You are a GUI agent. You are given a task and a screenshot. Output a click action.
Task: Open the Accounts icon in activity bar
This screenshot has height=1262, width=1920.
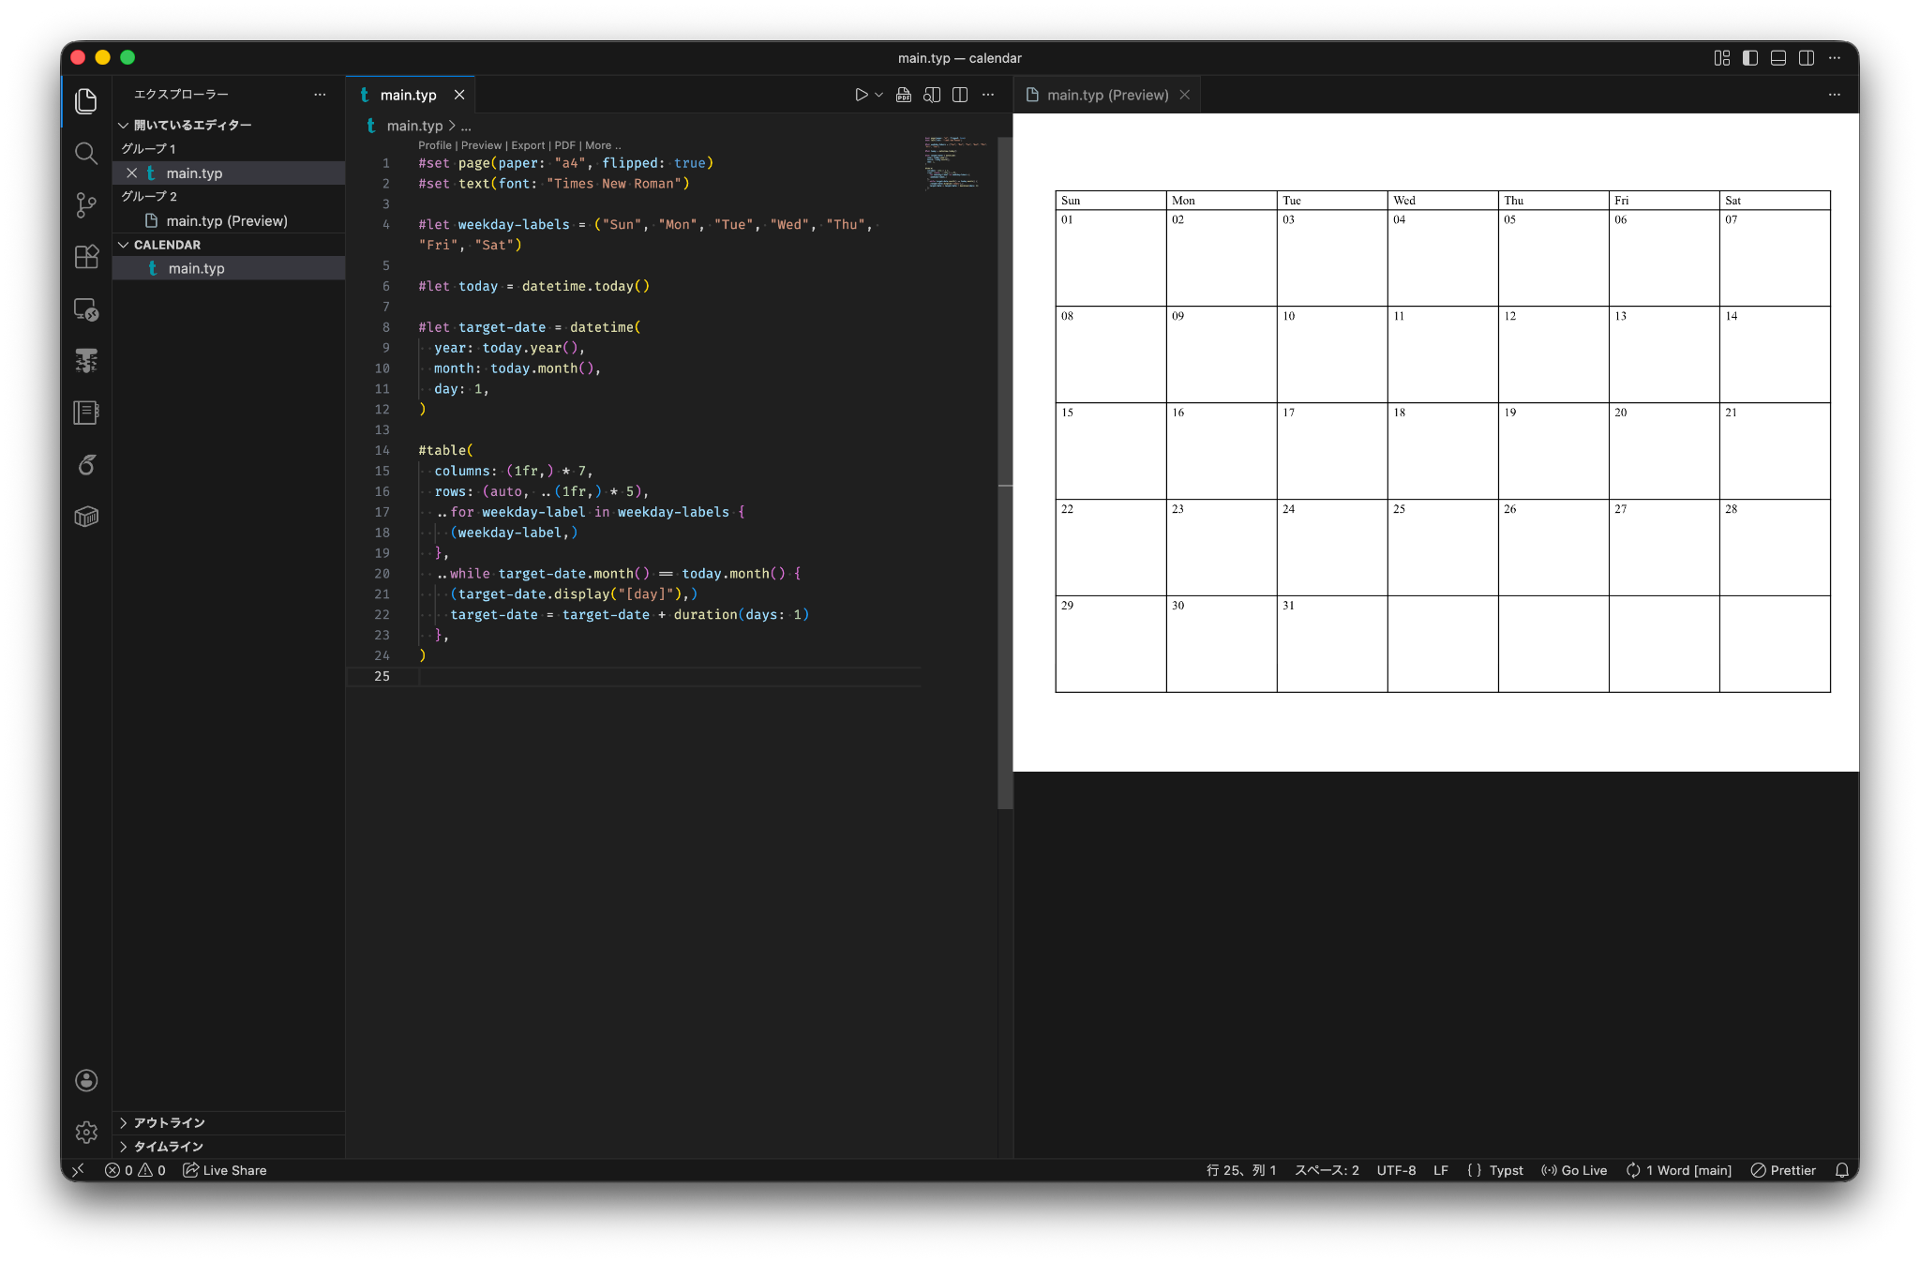[86, 1080]
